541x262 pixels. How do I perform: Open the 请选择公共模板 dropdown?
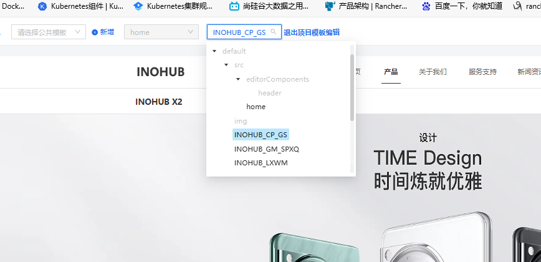click(x=49, y=32)
